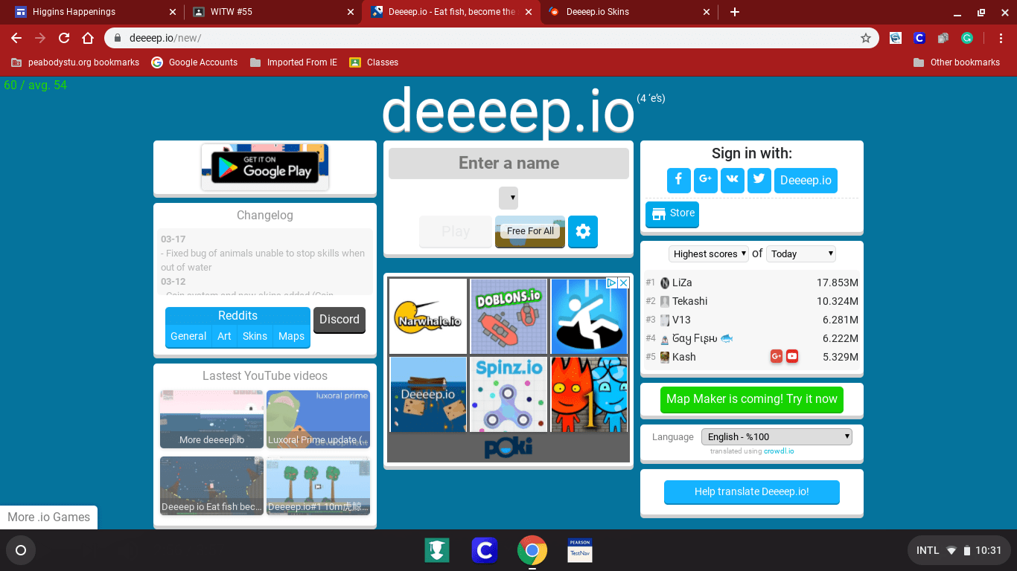Bookmark this page with the star icon

click(866, 38)
